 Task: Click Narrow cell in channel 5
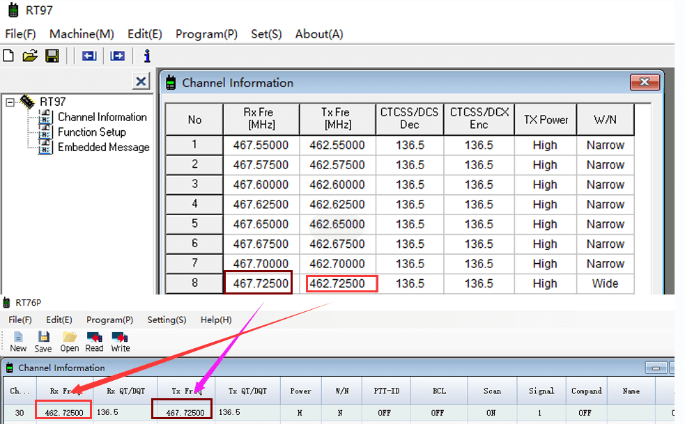coord(605,224)
